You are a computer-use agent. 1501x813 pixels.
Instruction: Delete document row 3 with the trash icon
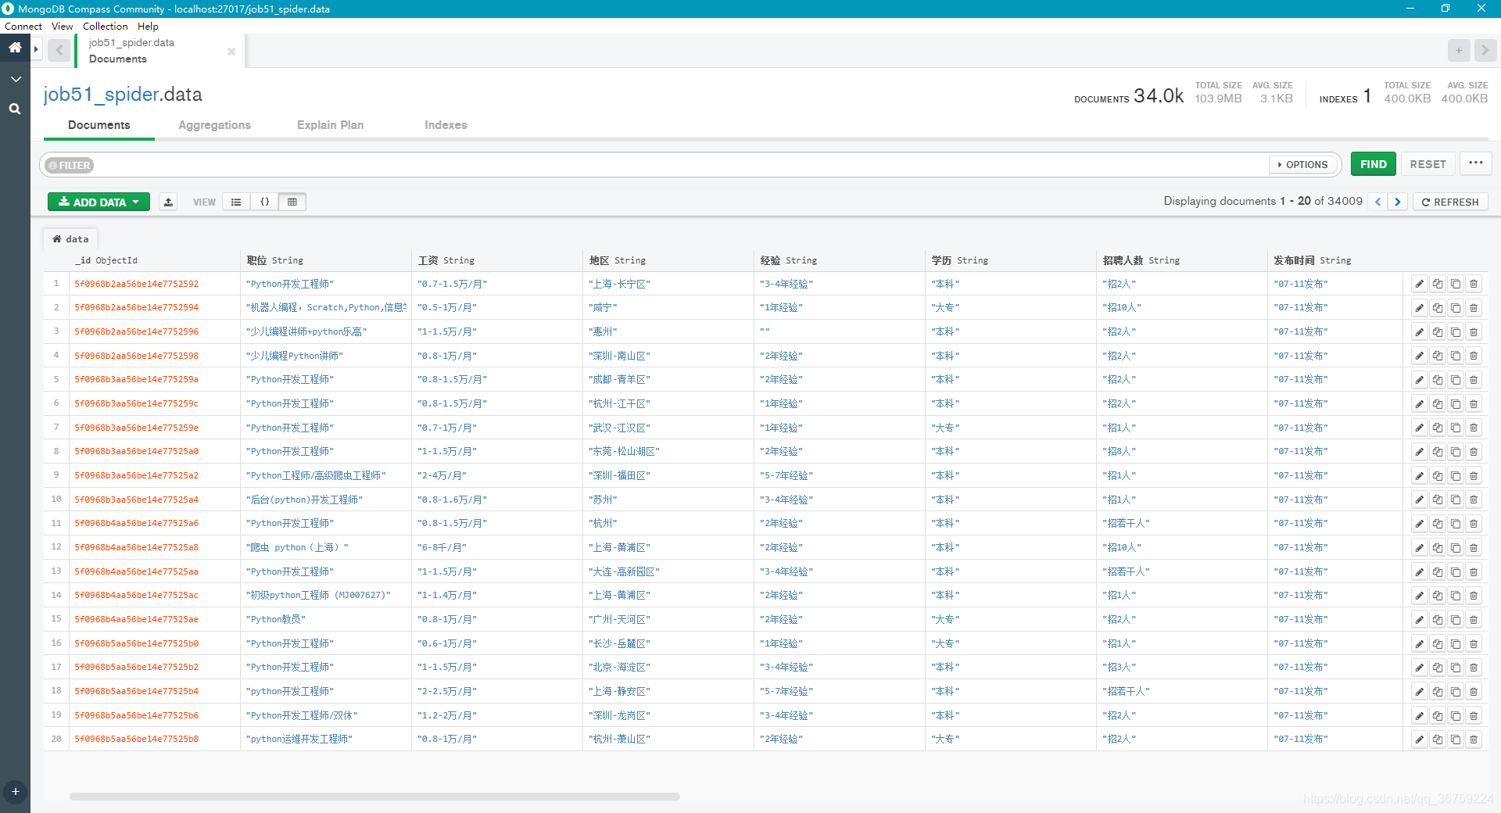1474,331
